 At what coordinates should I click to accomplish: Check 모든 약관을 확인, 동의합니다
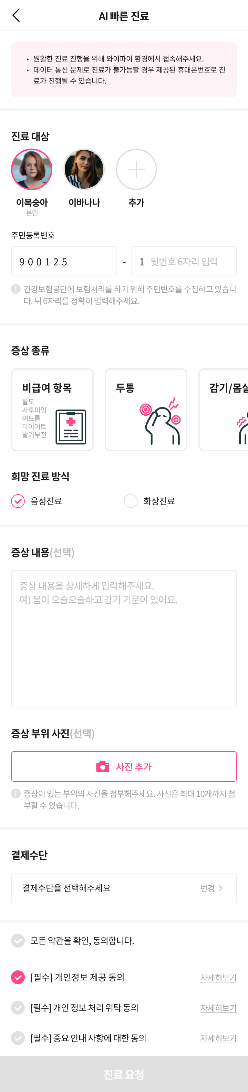(x=18, y=941)
